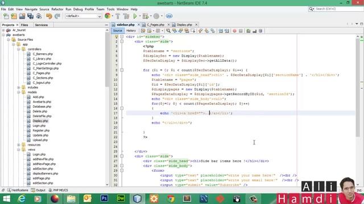The width and height of the screenshot is (364, 204).
Task: Toggle Rectangular Selection in editor toolbar
Action: point(193,31)
